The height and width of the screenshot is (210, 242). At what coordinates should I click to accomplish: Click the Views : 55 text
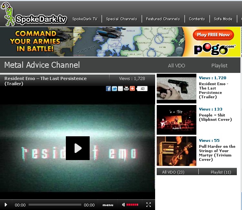tap(209, 141)
